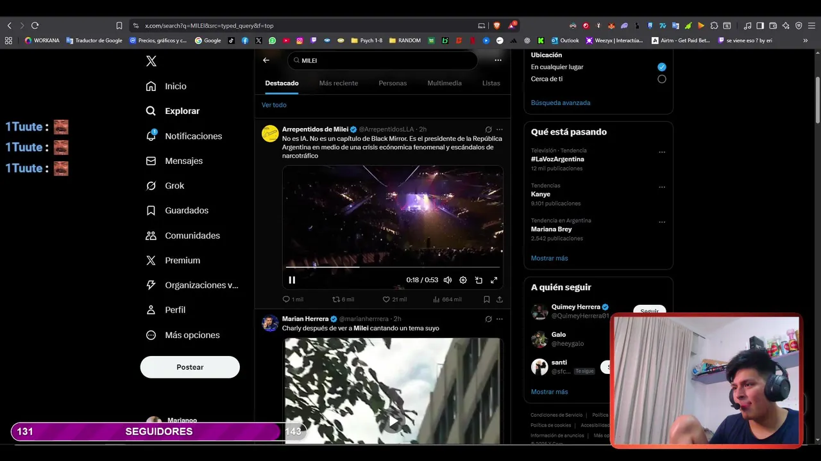Open Brave Rewards triangle icon

pos(512,26)
